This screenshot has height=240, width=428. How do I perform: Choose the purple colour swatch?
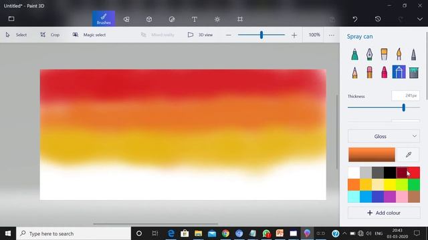point(390,197)
